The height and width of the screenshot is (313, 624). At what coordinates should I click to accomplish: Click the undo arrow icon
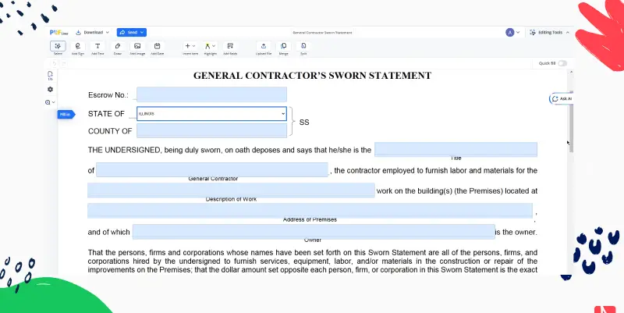(x=55, y=63)
